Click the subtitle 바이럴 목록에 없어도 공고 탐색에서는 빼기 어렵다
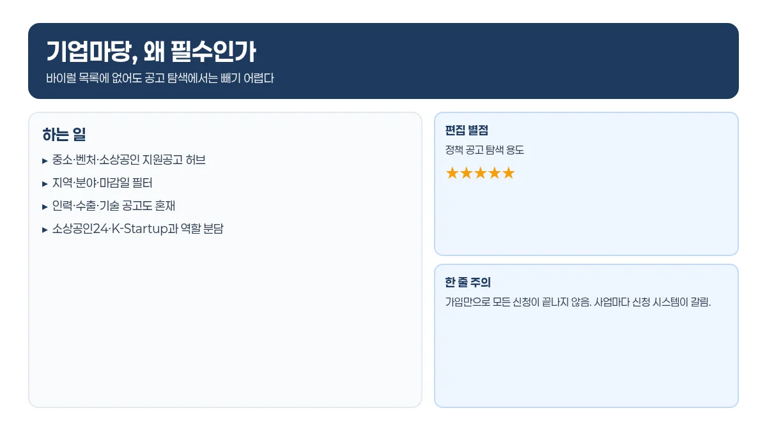The width and height of the screenshot is (767, 431). 160,79
